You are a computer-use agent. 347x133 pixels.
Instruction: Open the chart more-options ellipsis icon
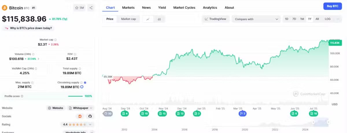(337, 19)
